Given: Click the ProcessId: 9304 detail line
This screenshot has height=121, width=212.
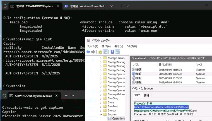Looking at the screenshot, I should (143, 103).
